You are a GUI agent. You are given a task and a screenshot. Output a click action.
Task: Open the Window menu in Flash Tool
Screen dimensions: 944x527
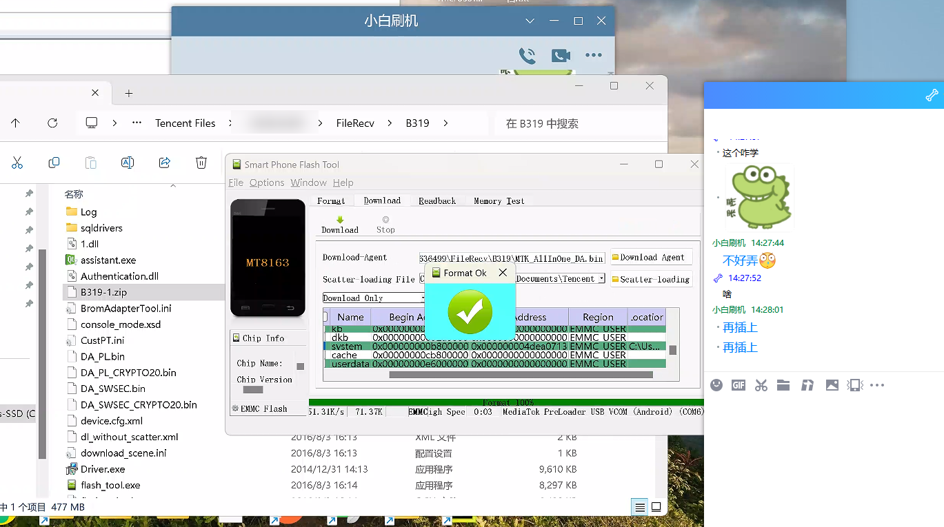click(x=308, y=183)
